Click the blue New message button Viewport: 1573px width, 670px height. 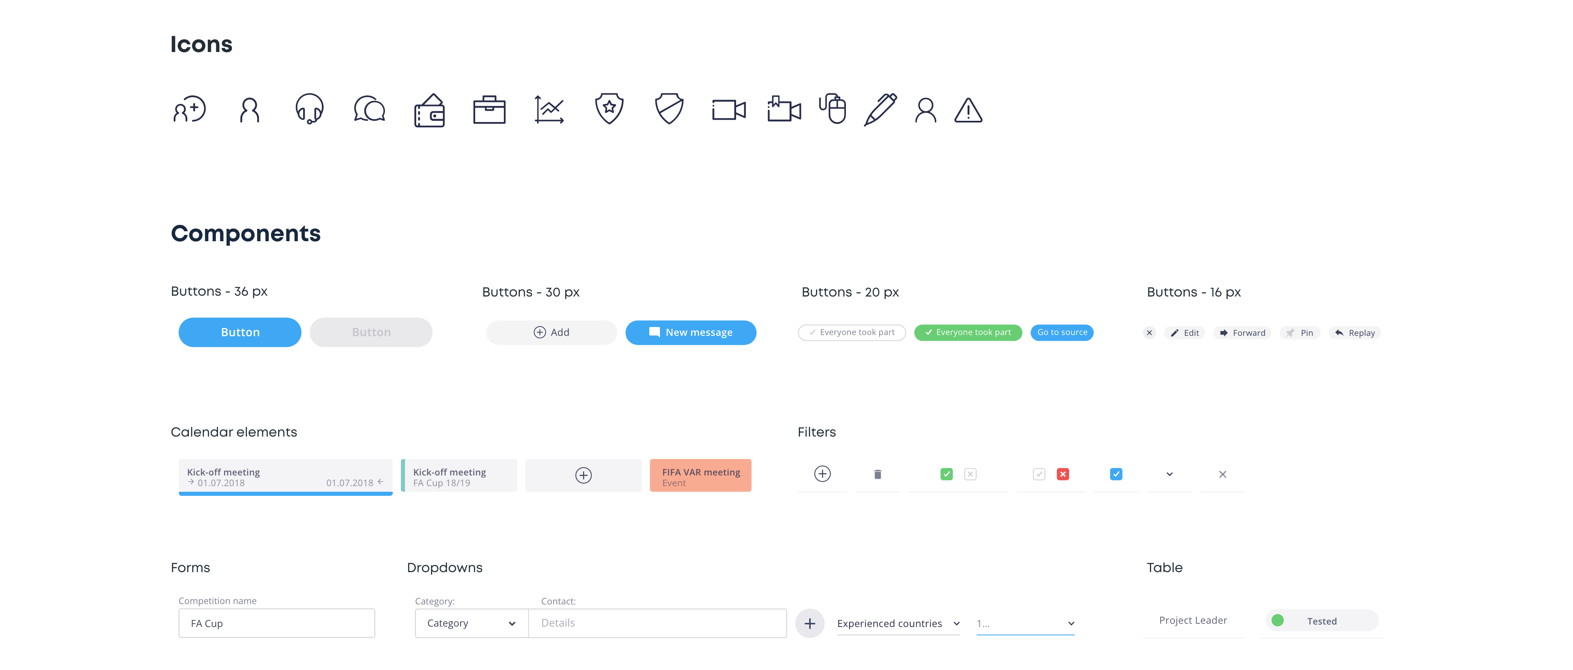pyautogui.click(x=691, y=332)
